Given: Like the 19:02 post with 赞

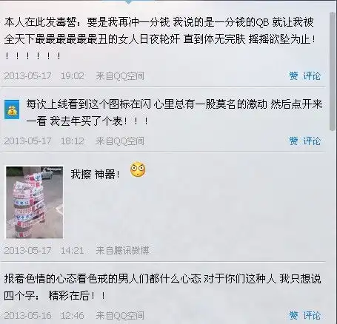Looking at the screenshot, I should (x=294, y=75).
